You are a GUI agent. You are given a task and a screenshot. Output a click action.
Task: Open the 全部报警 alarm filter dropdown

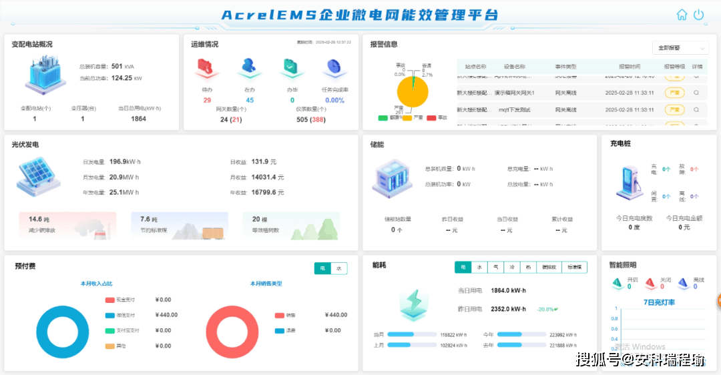pos(680,48)
